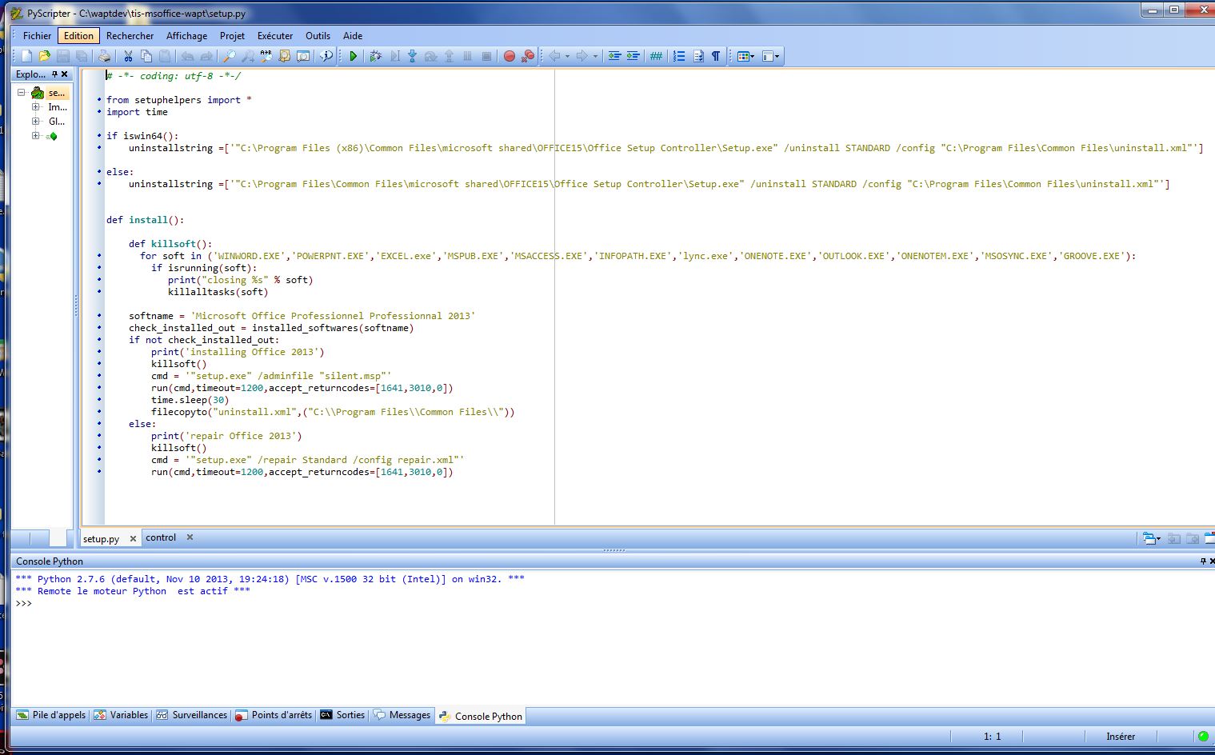Open the Outils menu
This screenshot has width=1215, height=755.
(318, 35)
